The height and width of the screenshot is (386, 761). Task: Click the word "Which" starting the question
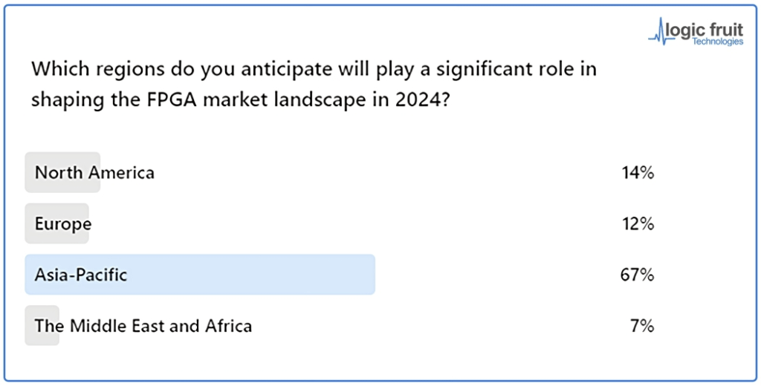coord(55,70)
